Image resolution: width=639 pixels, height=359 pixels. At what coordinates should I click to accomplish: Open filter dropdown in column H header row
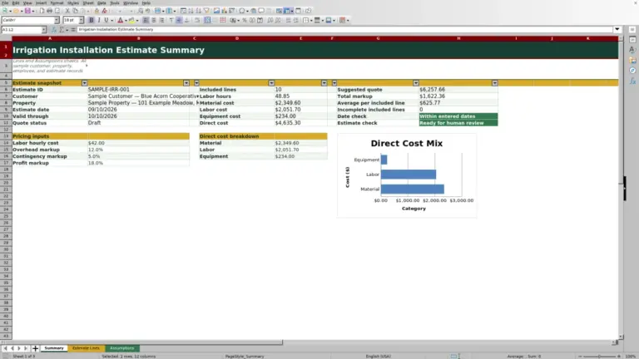coord(494,83)
